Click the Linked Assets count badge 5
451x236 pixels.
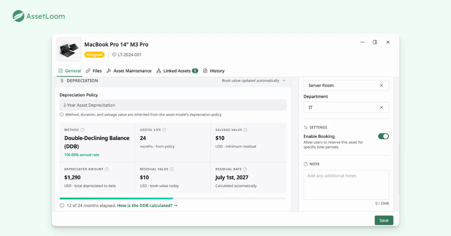click(x=195, y=71)
